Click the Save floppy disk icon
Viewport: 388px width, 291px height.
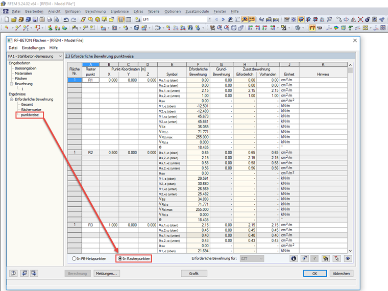(35, 19)
